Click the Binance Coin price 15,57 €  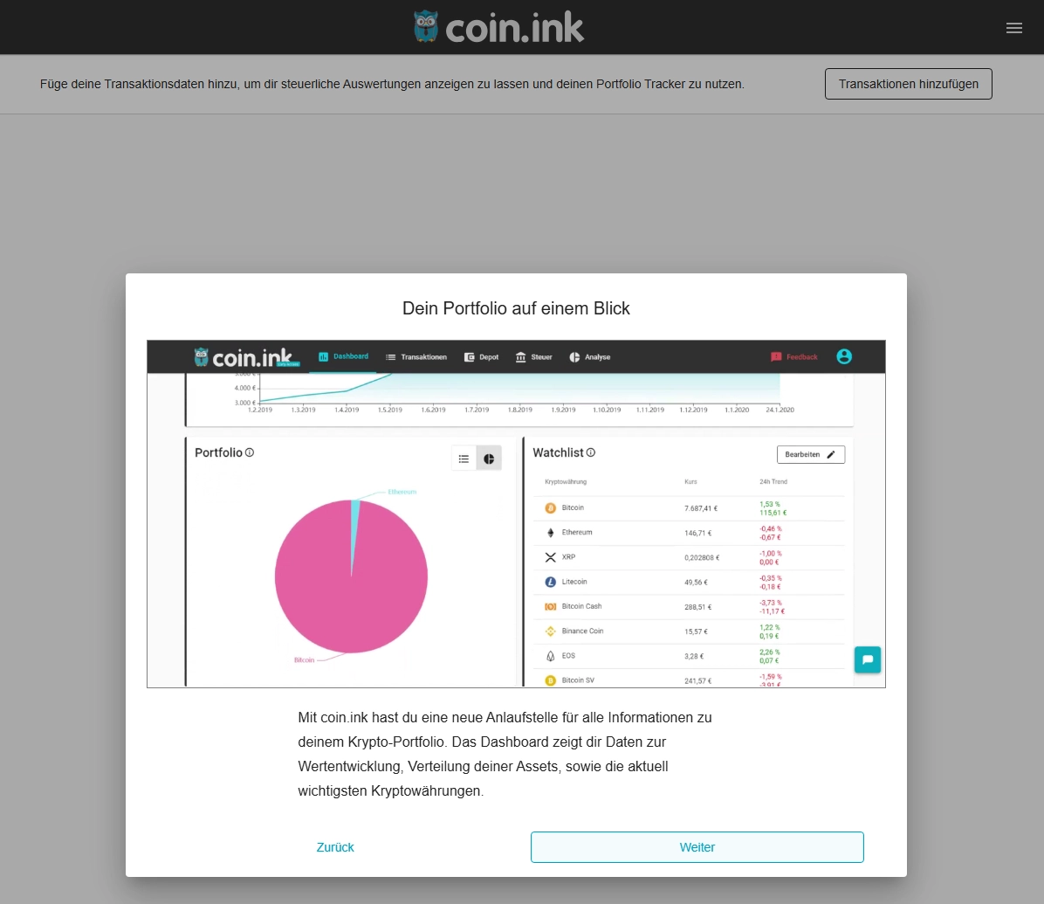coord(696,631)
